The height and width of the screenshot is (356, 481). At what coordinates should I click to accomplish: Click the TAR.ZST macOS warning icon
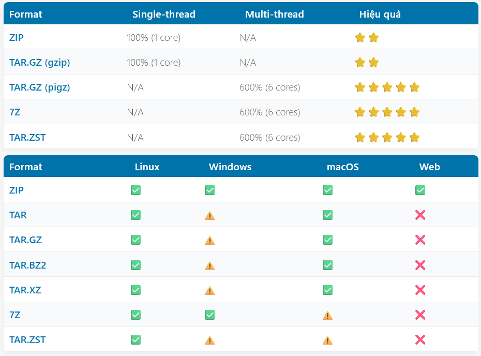coord(327,340)
